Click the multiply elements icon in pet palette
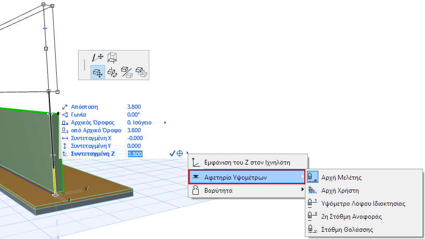Viewport: 425px width, 239px height. click(x=141, y=72)
